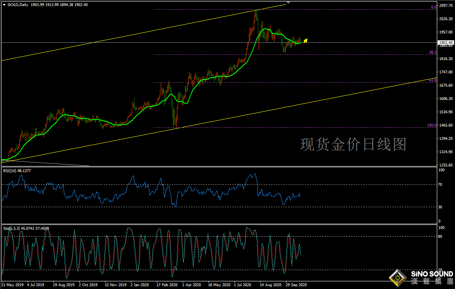Click the stochastic 80 level axis label
Viewport: 455px width, 289px height.
pos(441,237)
